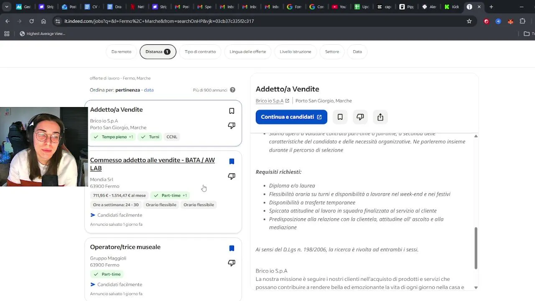This screenshot has width=535, height=301.
Task: Go back in the browser
Action: coord(8,21)
